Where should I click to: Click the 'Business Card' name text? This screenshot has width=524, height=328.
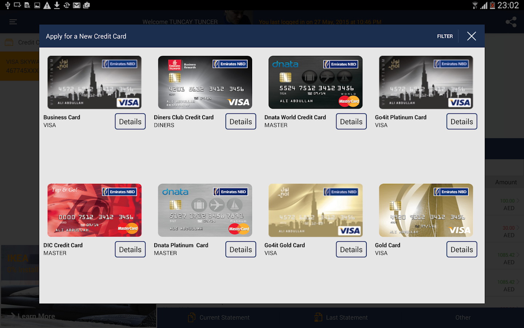[62, 117]
